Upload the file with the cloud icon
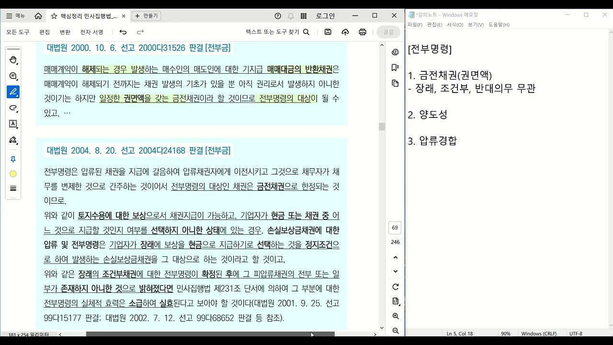The height and width of the screenshot is (345, 613). click(x=345, y=32)
